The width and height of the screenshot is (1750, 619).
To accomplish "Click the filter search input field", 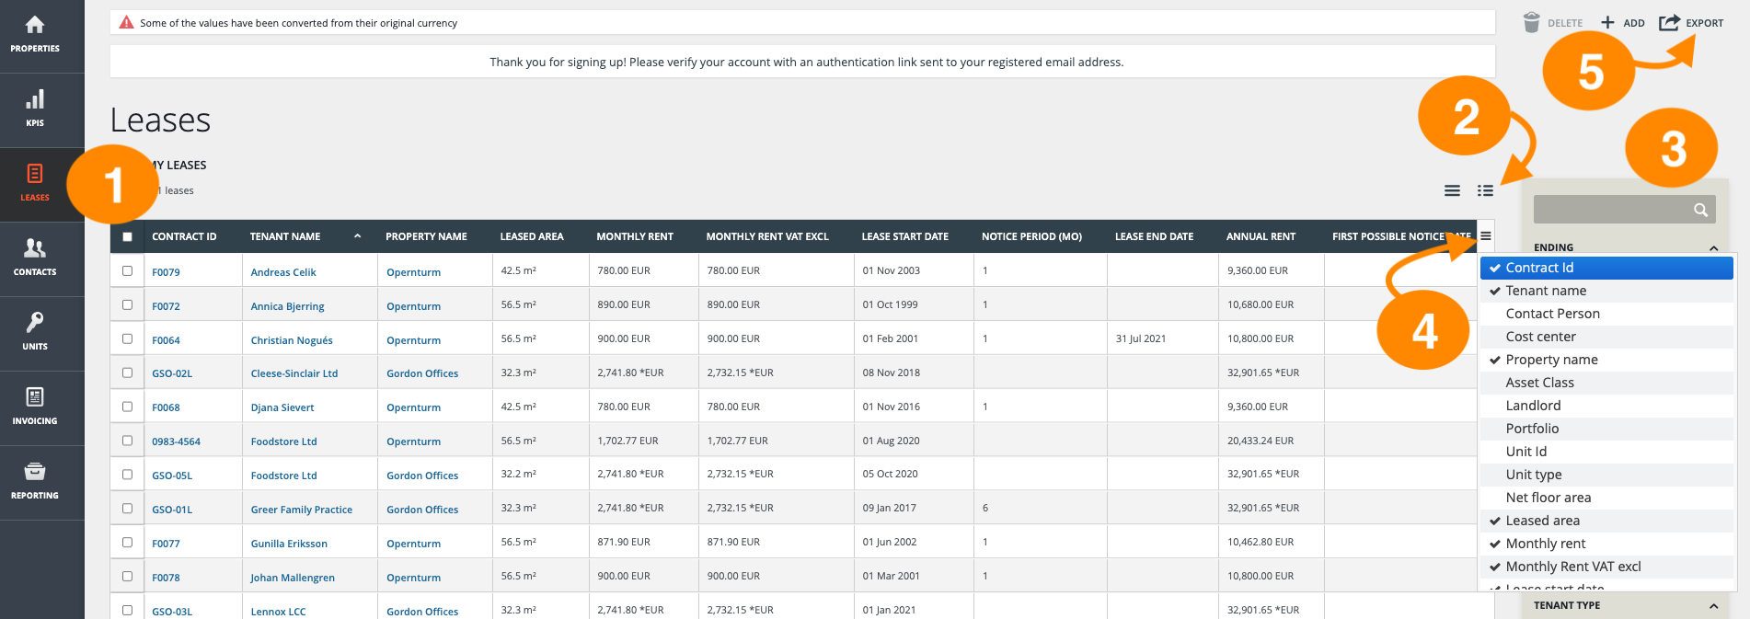I will click(x=1610, y=210).
